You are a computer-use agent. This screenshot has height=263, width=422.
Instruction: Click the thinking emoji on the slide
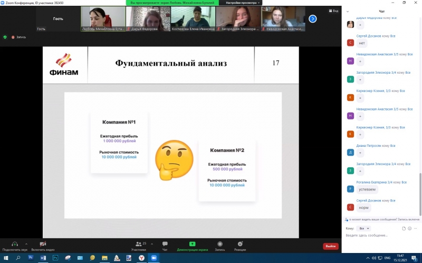(174, 160)
